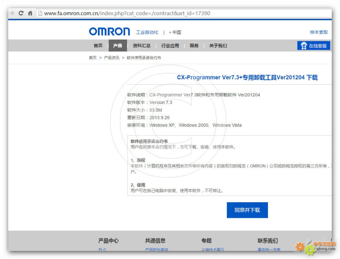Open the 关于我们 navigation item
Image resolution: width=340 pixels, height=259 pixels.
(218, 45)
